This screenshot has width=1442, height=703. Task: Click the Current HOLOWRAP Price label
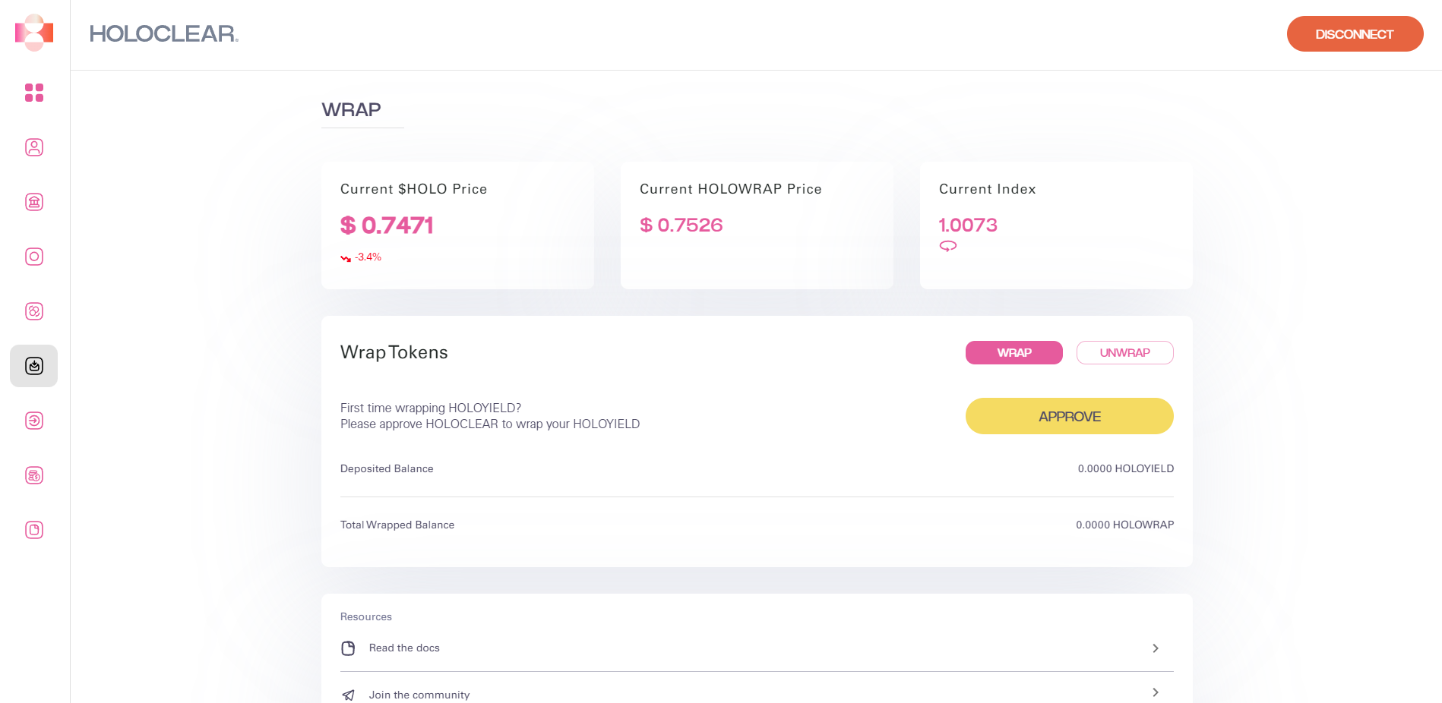731,189
